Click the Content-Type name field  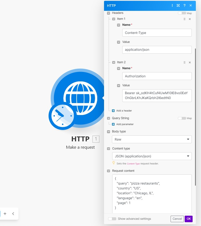coord(157,33)
